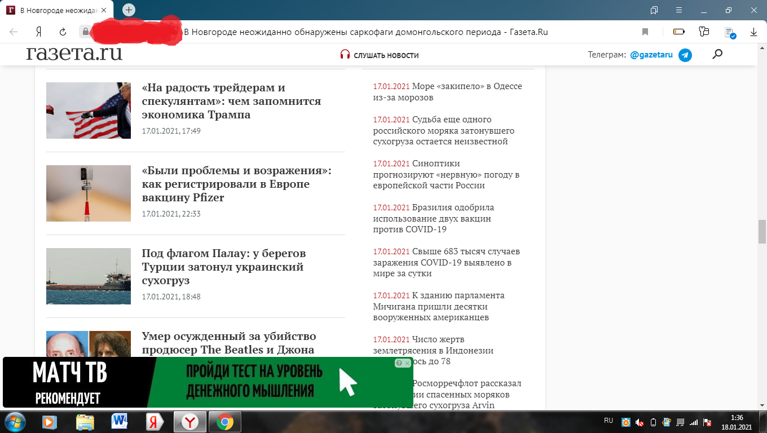The image size is (767, 433).
Task: Open news 'Синоптики прогнозируют «нервную» погоду'
Action: 446,174
